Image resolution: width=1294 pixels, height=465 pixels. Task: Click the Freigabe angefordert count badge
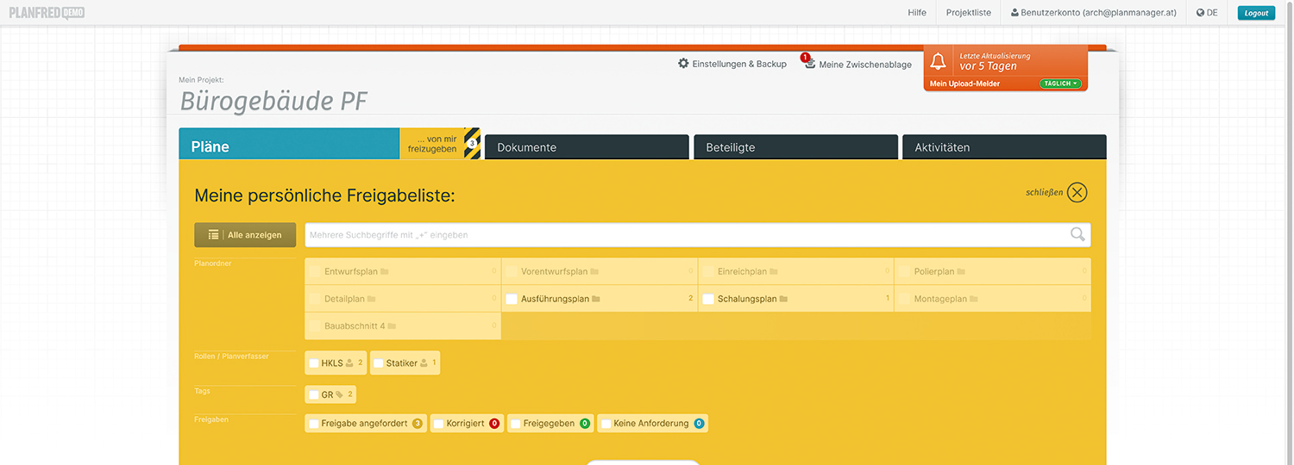(x=418, y=424)
